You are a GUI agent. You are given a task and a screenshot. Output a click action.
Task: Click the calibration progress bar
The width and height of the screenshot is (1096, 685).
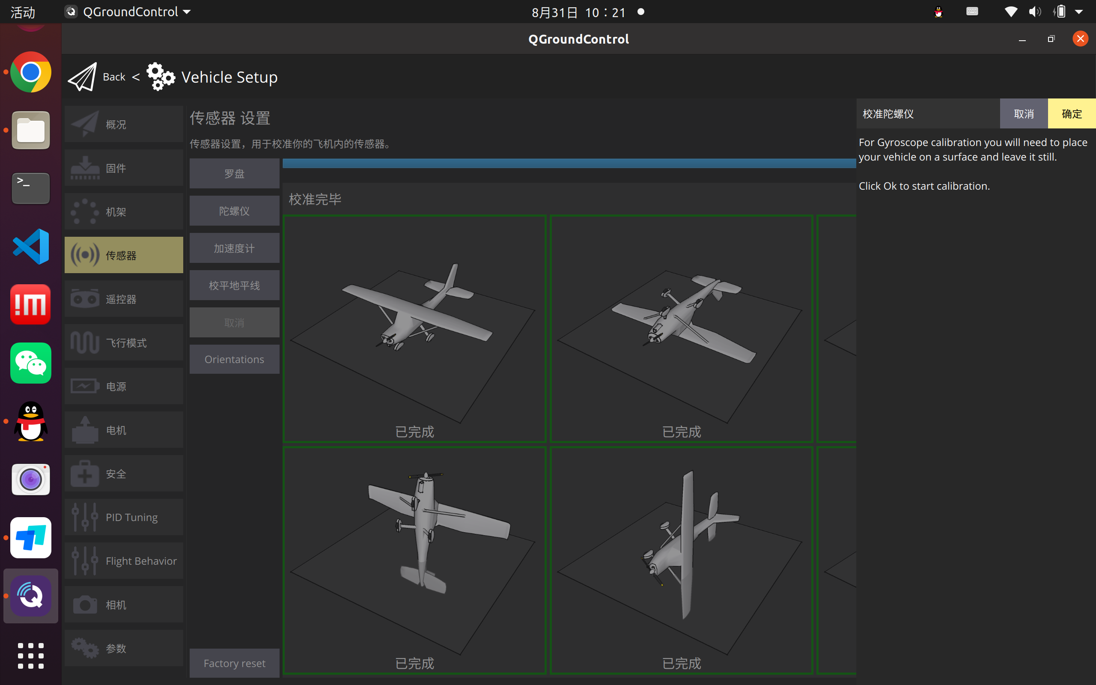click(569, 164)
